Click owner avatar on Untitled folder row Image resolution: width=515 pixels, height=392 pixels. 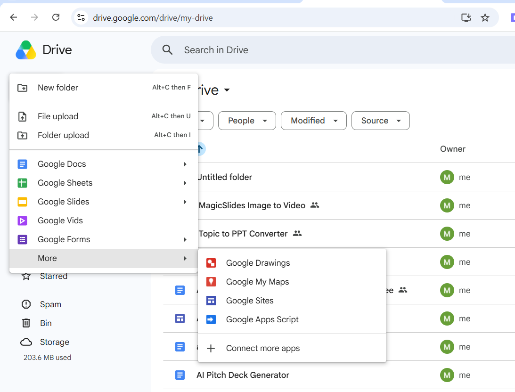tap(447, 177)
